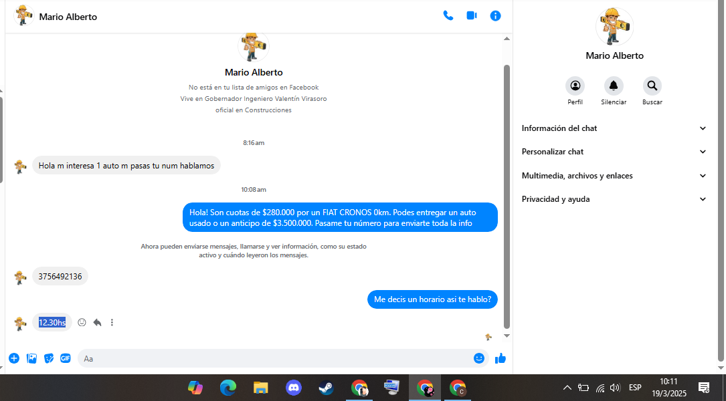Open Discord from the taskbar
Image resolution: width=726 pixels, height=401 pixels.
click(x=293, y=388)
